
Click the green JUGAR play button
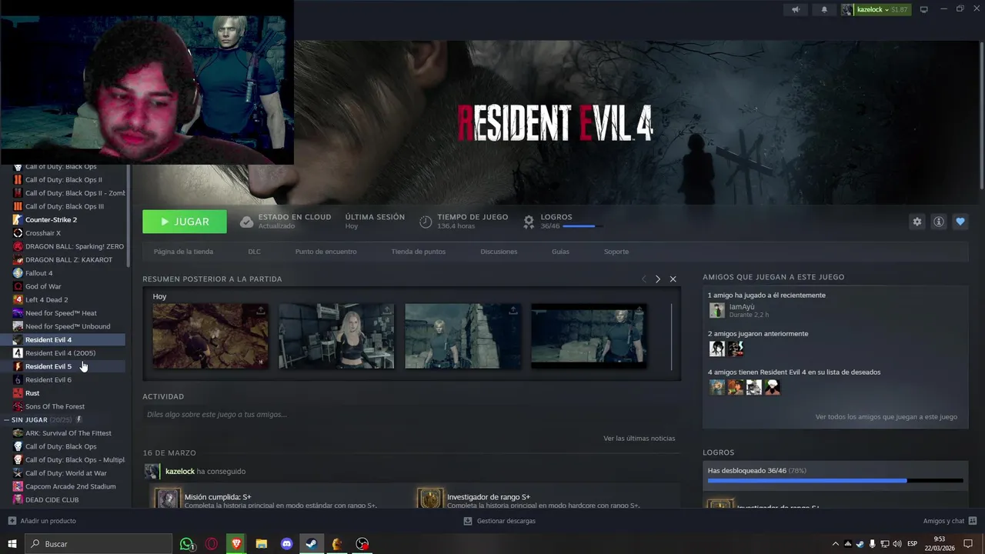(x=185, y=222)
